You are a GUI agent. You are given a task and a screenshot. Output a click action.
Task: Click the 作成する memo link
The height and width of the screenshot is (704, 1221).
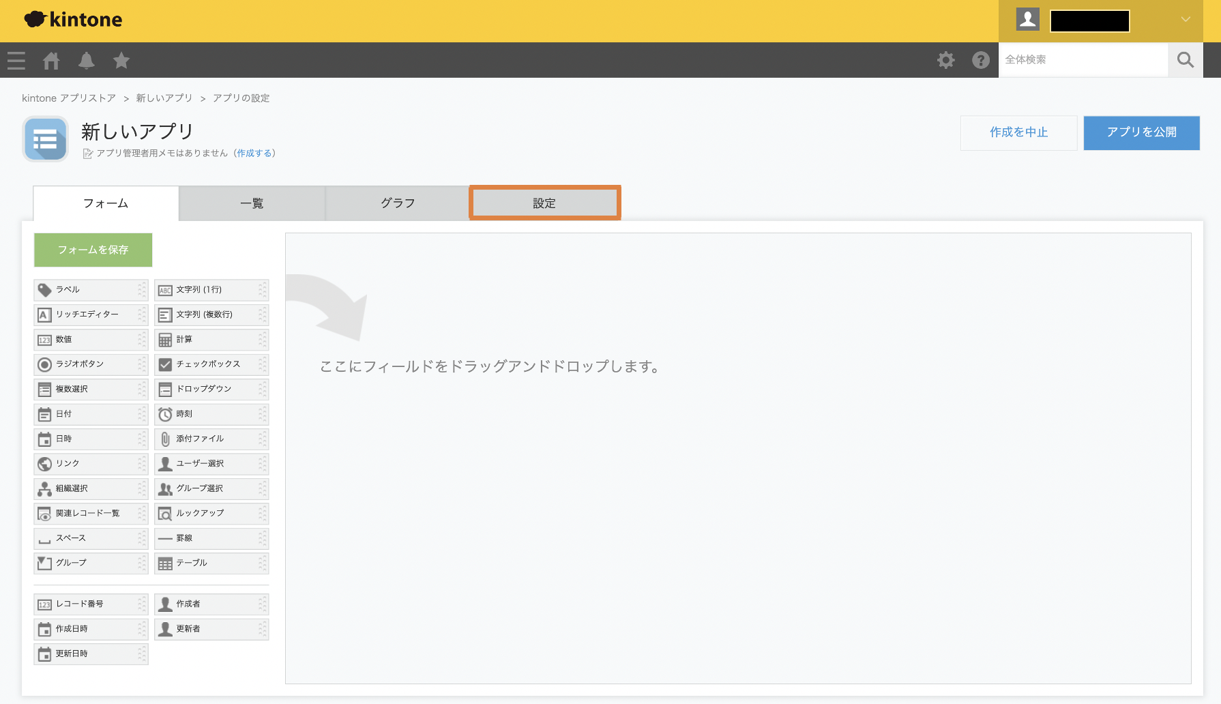tap(254, 153)
